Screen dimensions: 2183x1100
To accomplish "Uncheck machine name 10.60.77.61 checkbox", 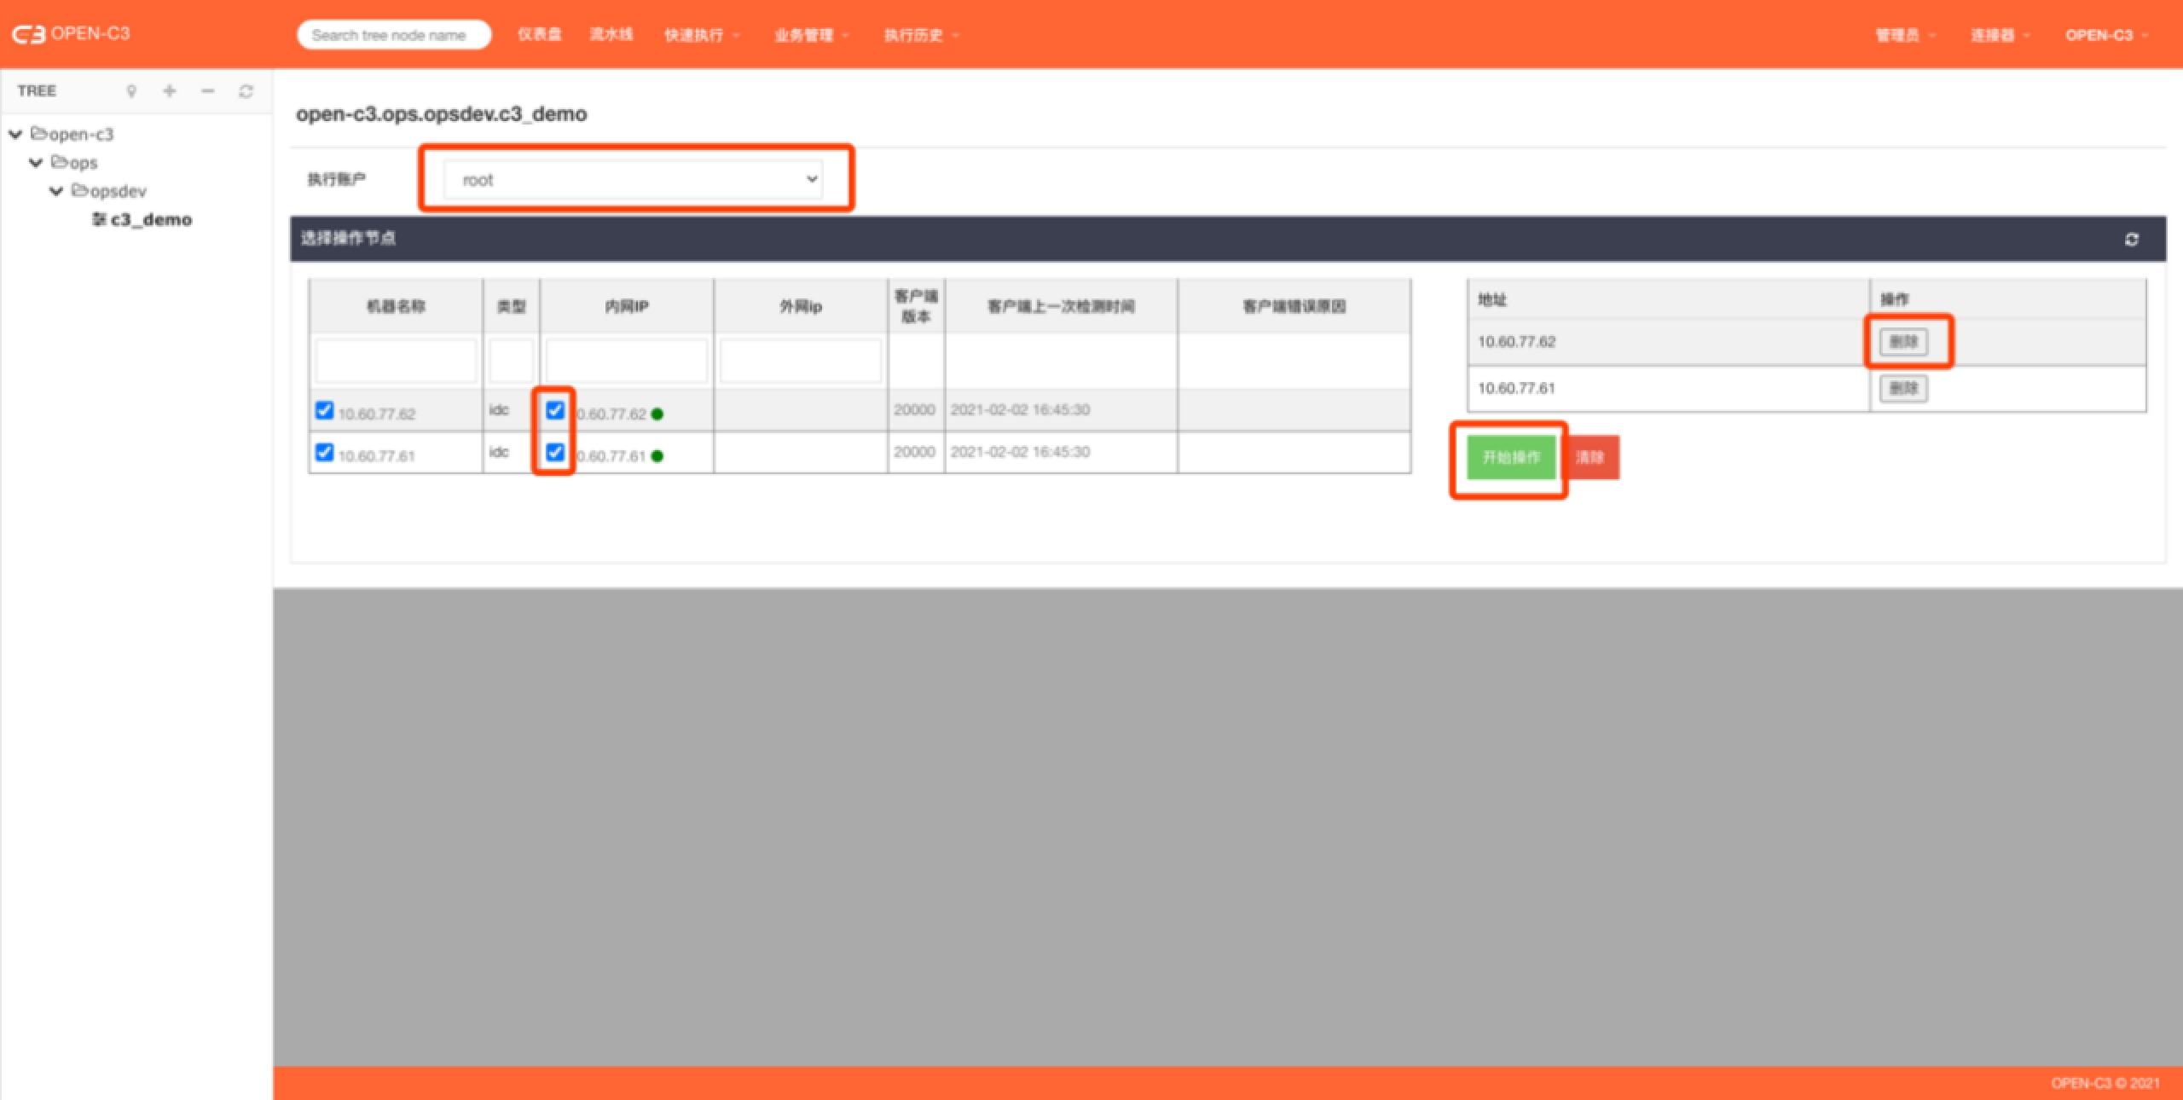I will coord(324,452).
